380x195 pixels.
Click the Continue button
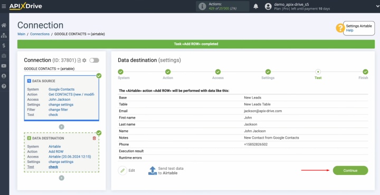point(350,171)
